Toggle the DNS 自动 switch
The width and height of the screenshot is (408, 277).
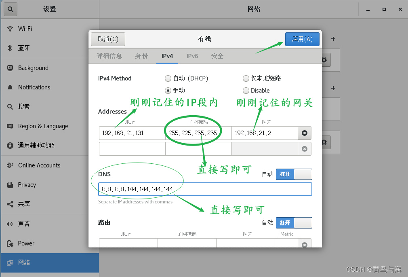294,174
